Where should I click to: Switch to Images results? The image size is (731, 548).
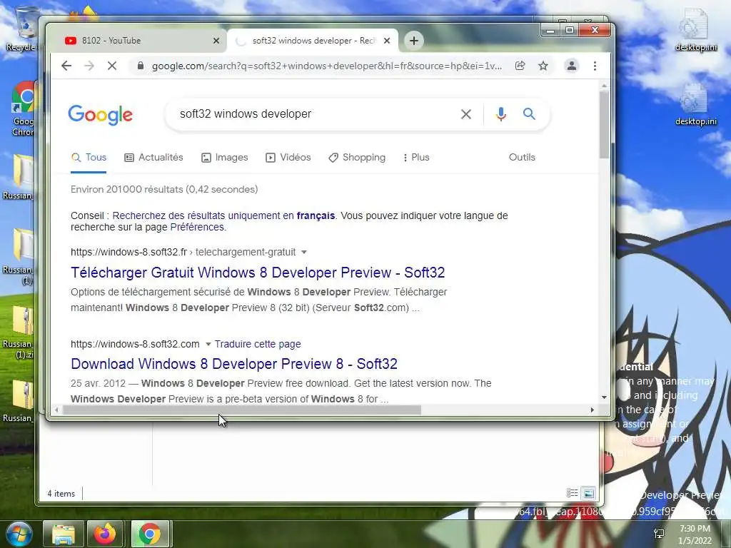pyautogui.click(x=225, y=158)
